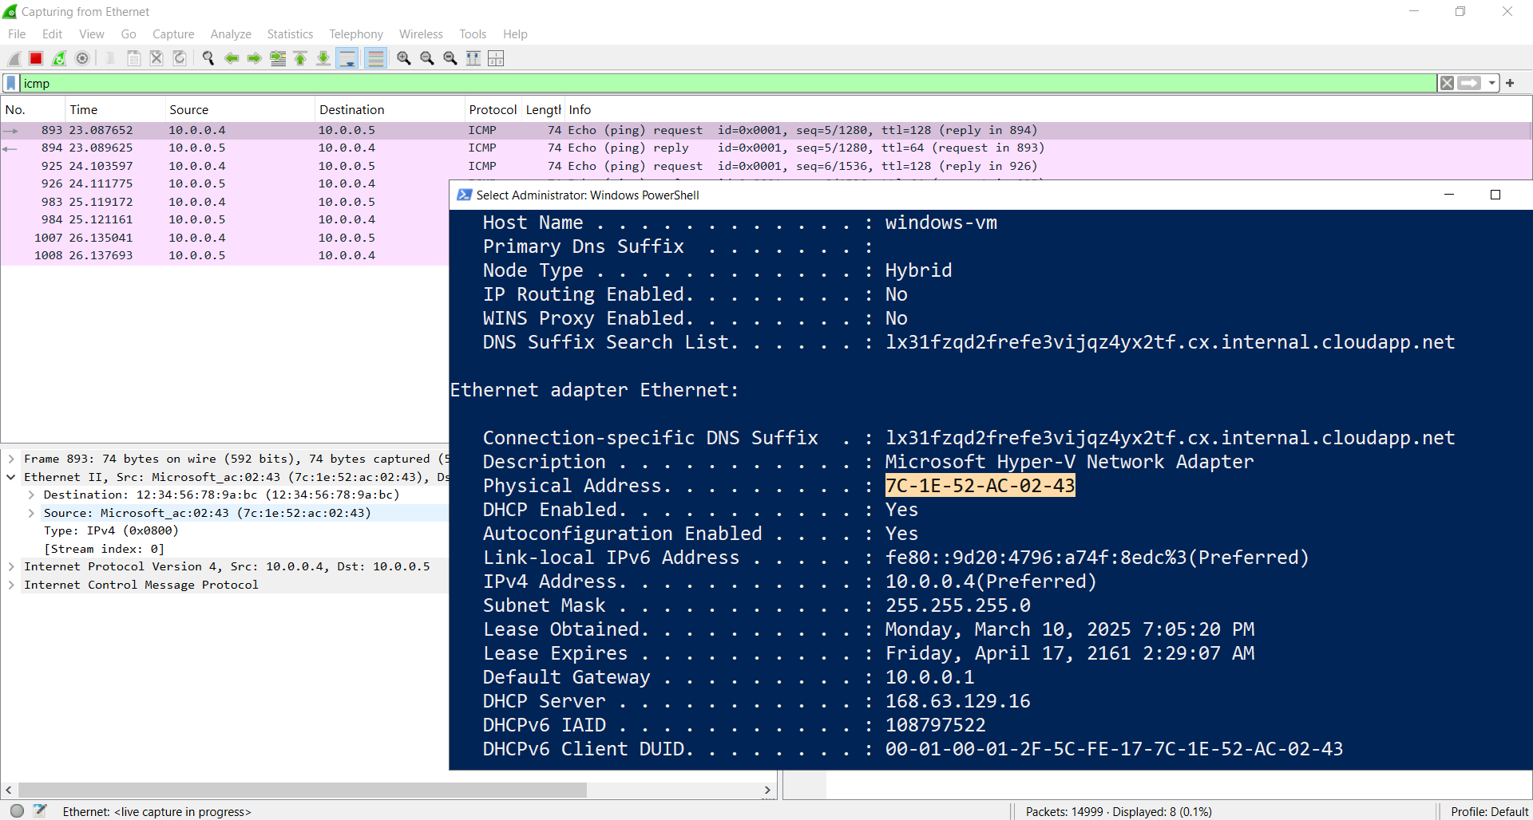Expand Internet Control Message Protocol node
Screen dimensions: 1533x820
[x=11, y=585]
